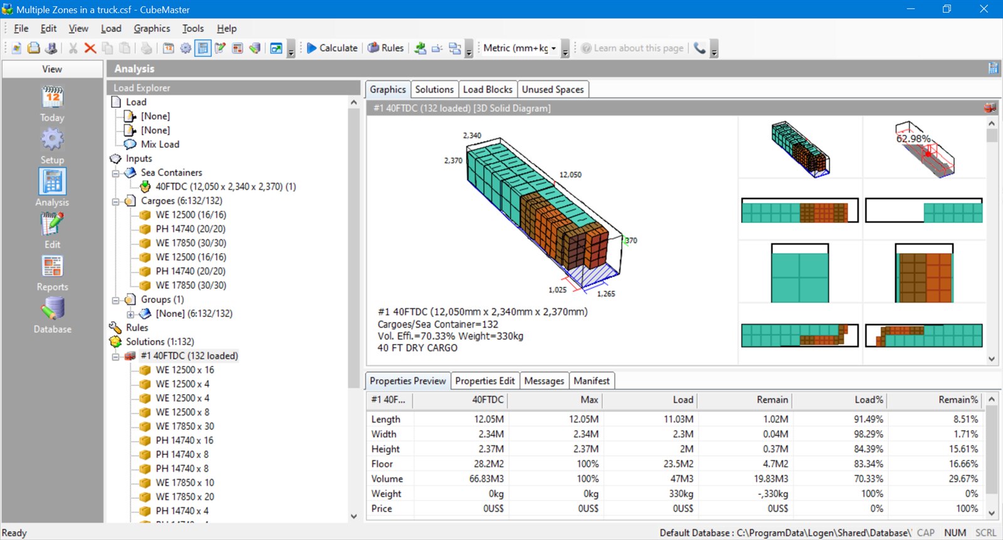Switch to the Solutions tab
This screenshot has height=540, width=1003.
[434, 90]
